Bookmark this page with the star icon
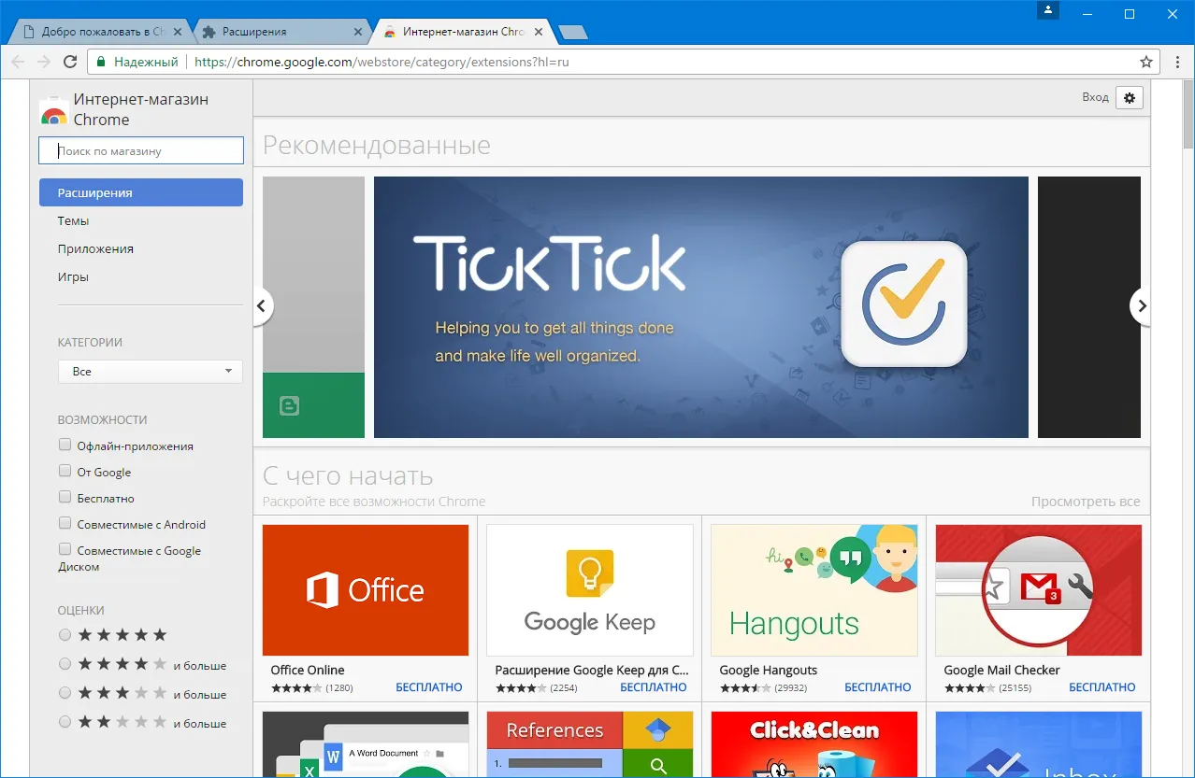The image size is (1195, 778). coord(1146,62)
